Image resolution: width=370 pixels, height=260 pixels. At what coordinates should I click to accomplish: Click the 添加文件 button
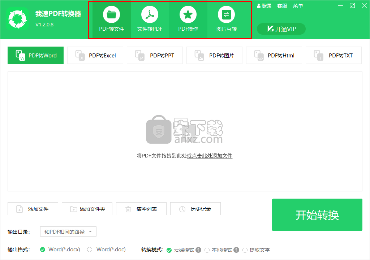[33, 209]
